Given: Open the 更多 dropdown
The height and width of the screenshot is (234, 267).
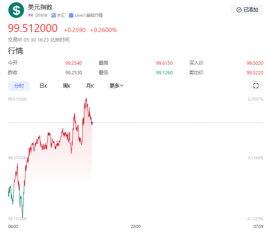Looking at the screenshot, I should point(116,86).
